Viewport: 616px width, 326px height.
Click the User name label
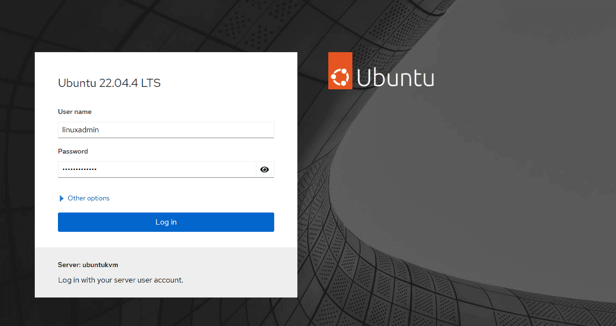[75, 112]
